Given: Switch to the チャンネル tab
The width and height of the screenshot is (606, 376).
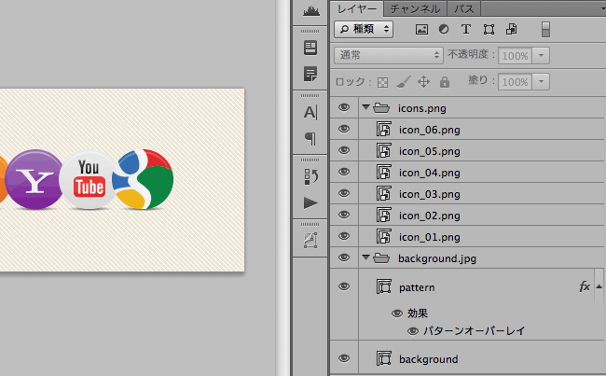Looking at the screenshot, I should tap(415, 8).
